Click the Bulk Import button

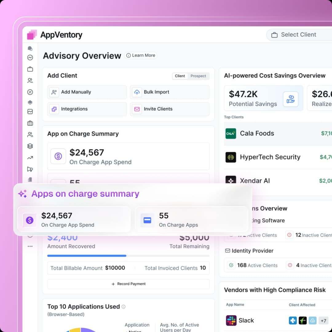(170, 92)
